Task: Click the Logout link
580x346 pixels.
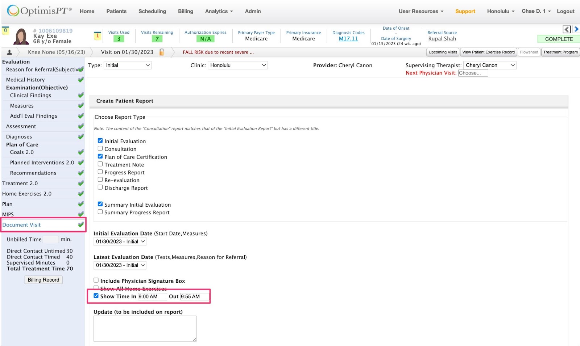Action: [x=565, y=11]
